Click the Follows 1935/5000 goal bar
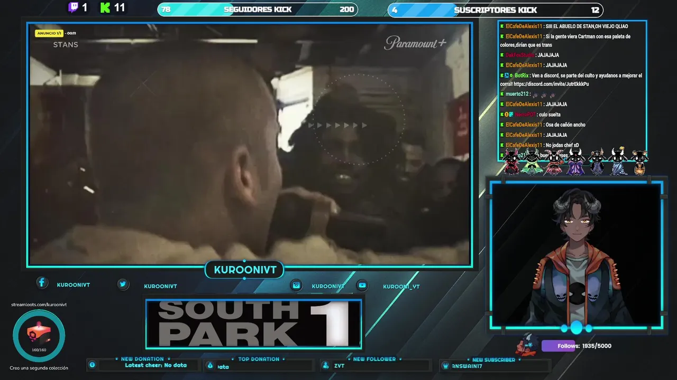 [x=577, y=346]
